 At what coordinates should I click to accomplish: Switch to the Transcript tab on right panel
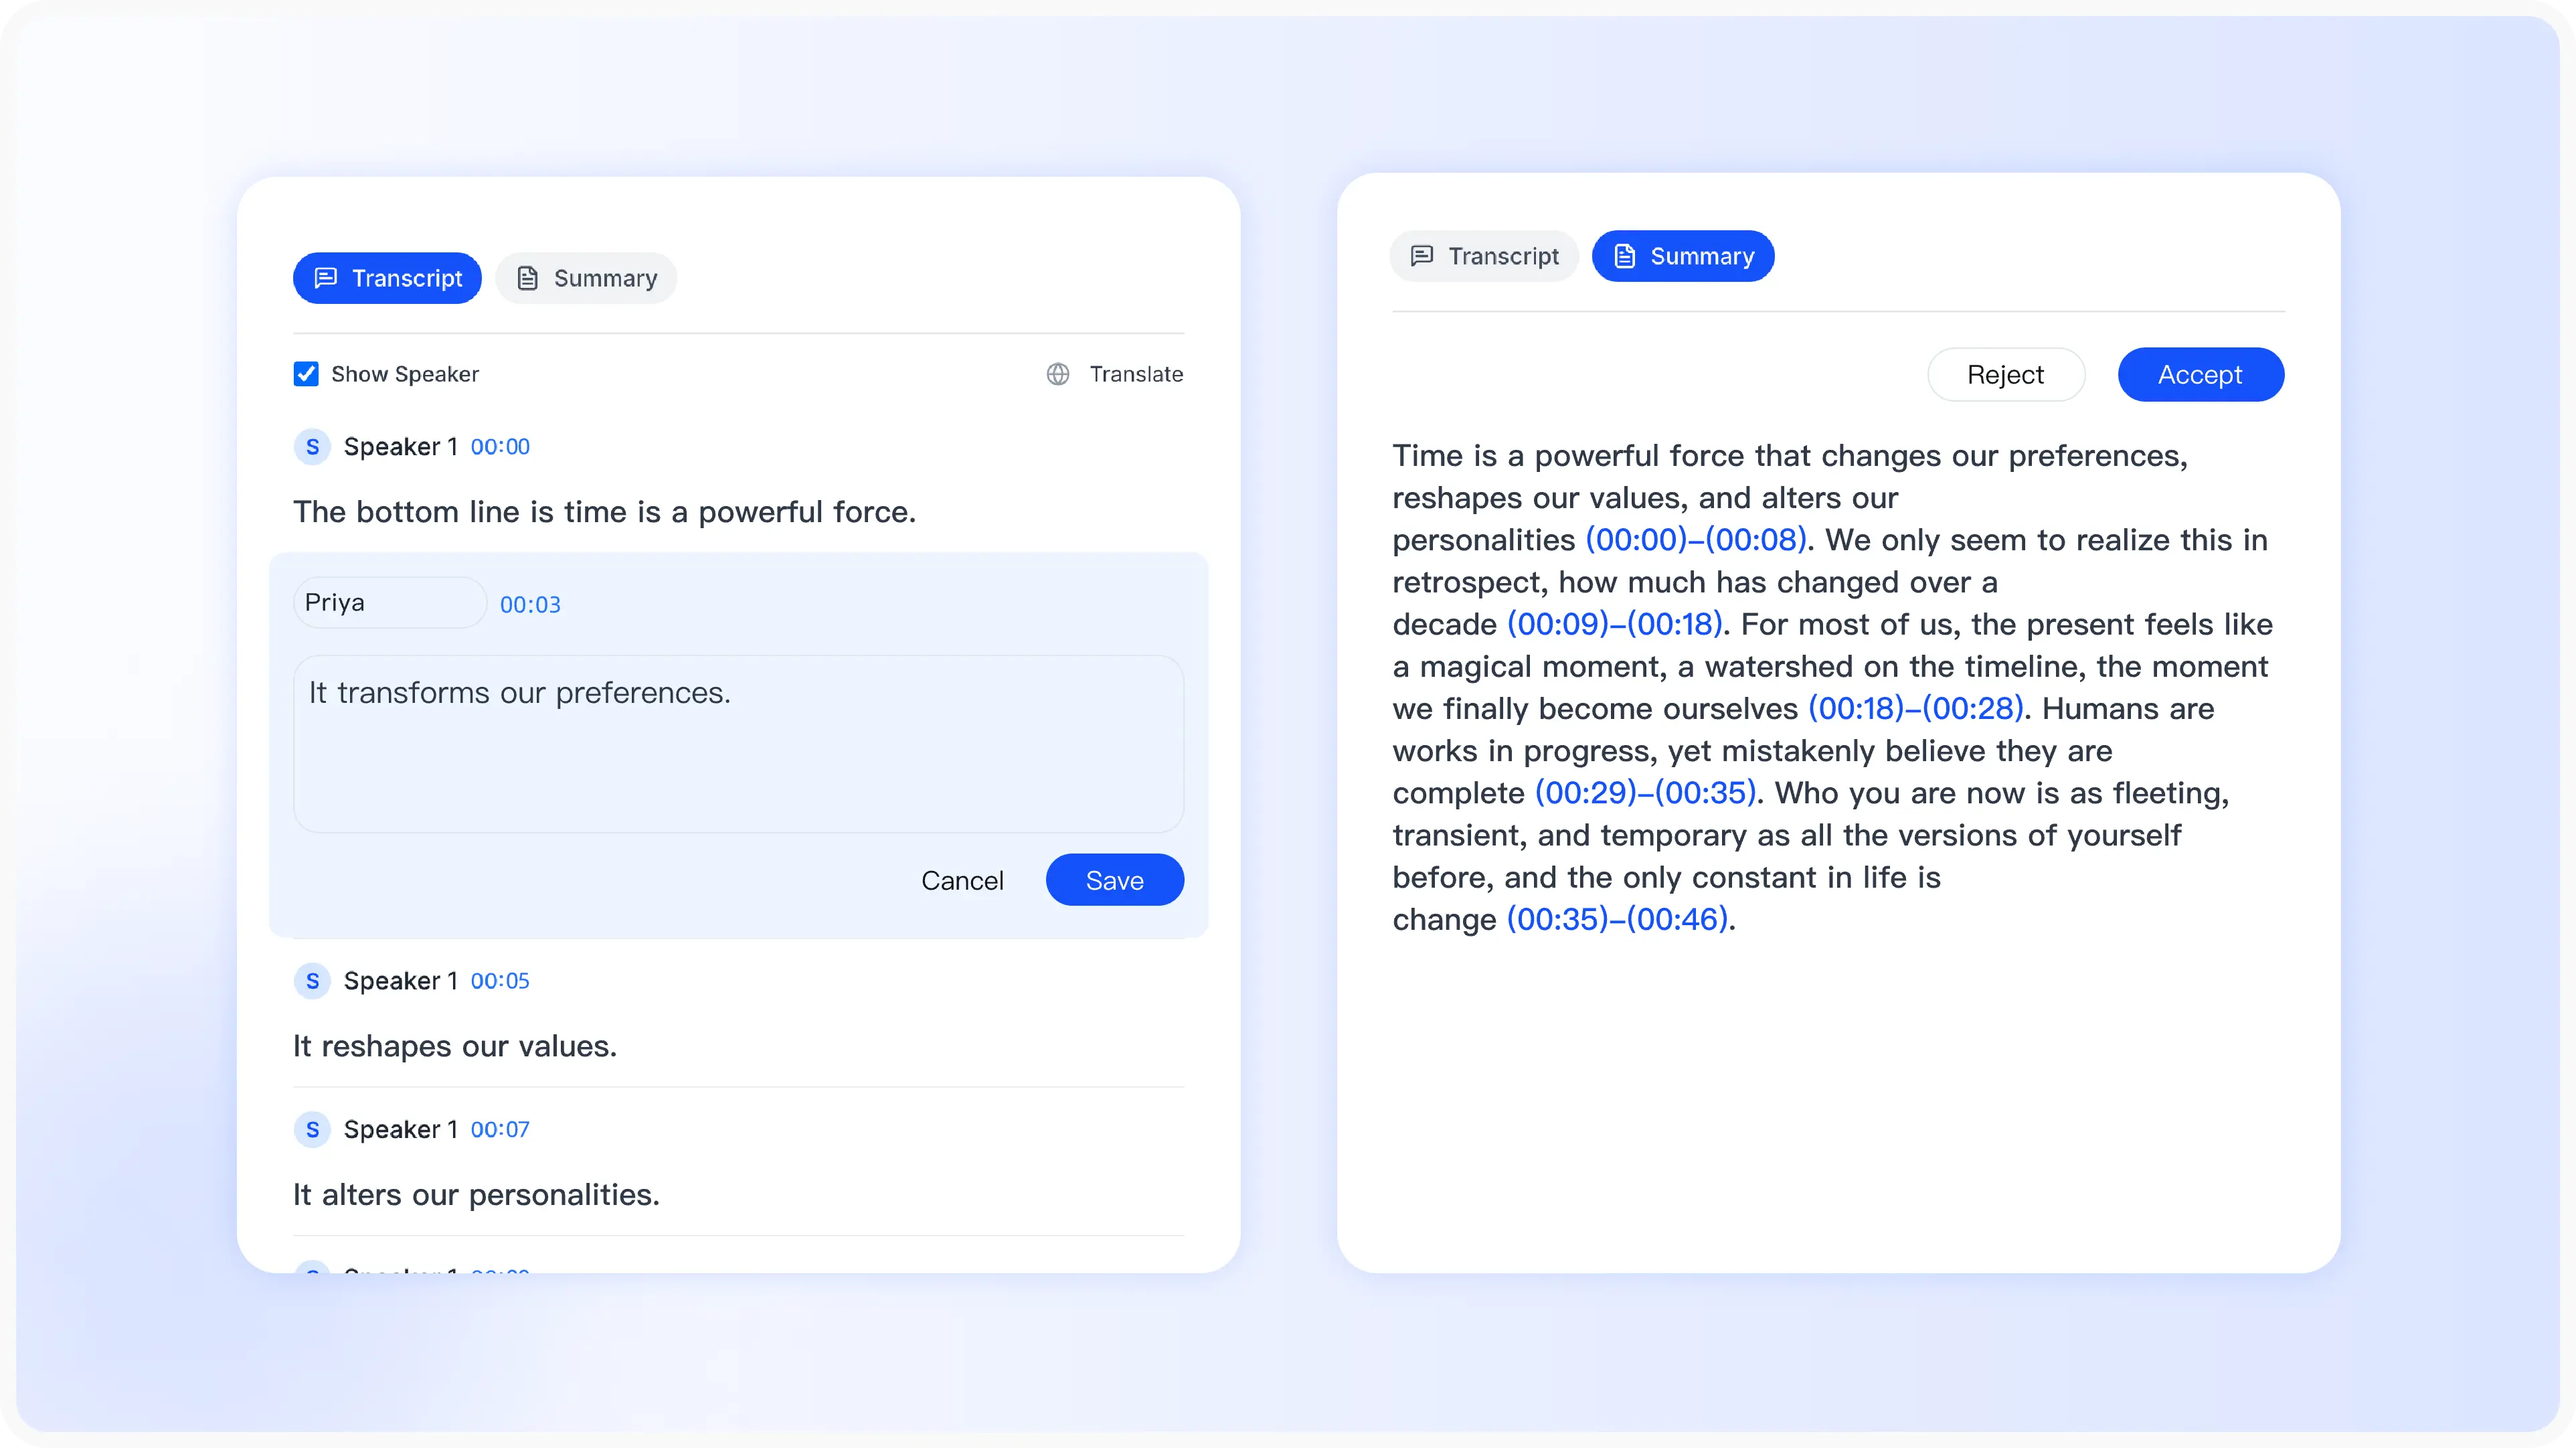1484,256
